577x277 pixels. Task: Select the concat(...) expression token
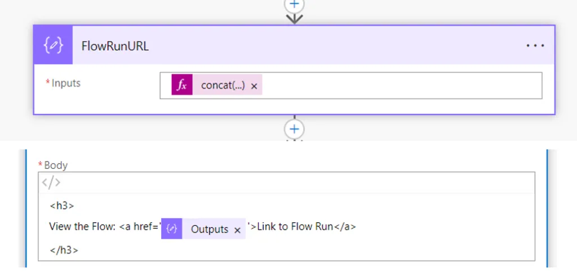(223, 86)
